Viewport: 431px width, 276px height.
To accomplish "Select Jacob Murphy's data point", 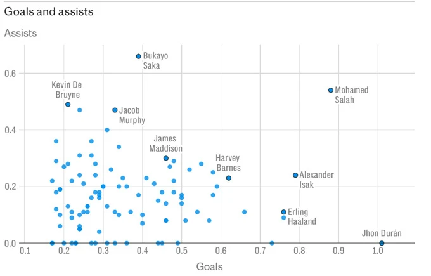I will (115, 110).
